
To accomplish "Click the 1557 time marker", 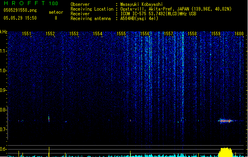I will (x=169, y=34).
